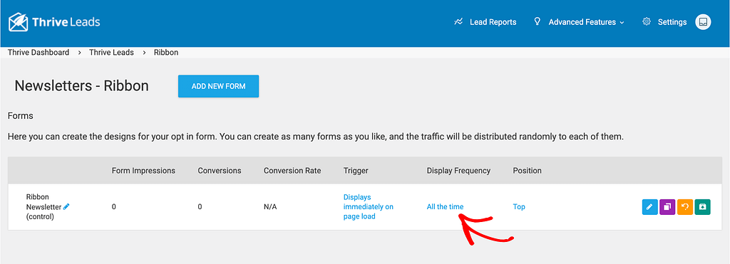Select the Ribbon Newsletter (control) form name
730x264 pixels.
pos(44,207)
